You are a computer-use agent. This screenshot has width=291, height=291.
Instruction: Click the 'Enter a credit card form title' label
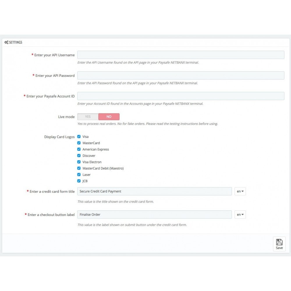(52, 191)
